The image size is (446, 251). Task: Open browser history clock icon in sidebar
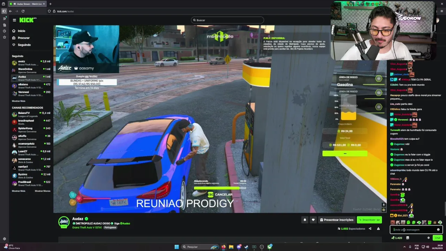(4, 31)
